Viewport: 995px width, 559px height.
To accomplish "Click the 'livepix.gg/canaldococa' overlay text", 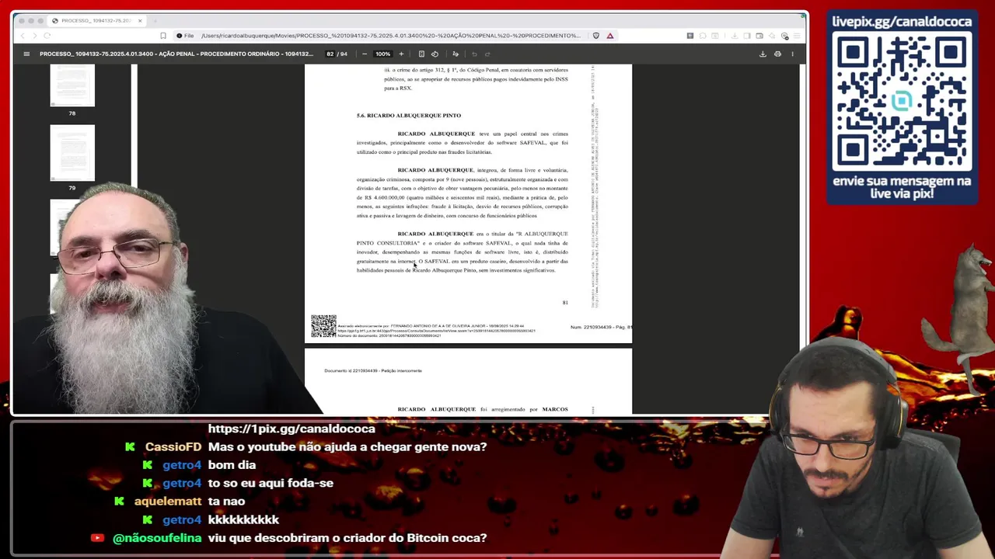I will (x=902, y=21).
